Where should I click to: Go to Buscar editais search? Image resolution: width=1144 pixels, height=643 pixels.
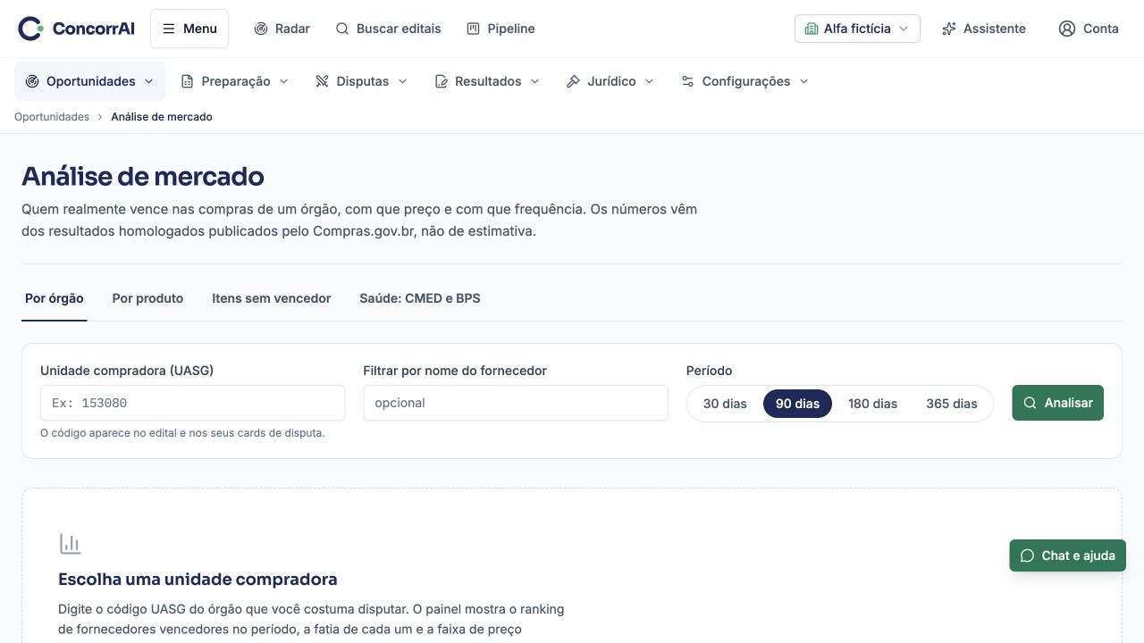coord(388,29)
